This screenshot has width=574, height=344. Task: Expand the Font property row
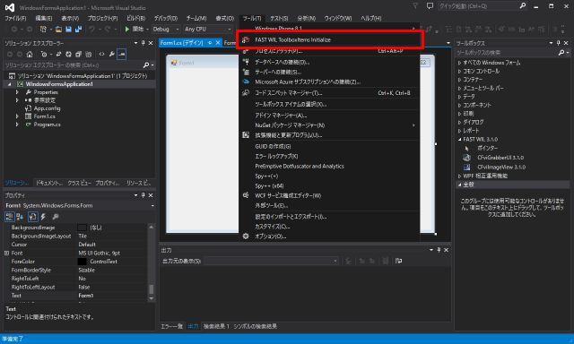6,253
